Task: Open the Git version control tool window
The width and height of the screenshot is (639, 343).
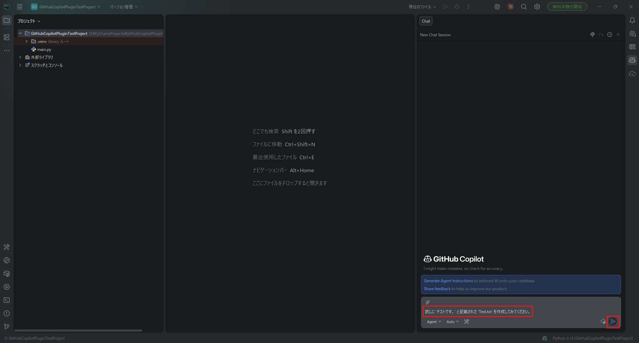Action: 7,327
